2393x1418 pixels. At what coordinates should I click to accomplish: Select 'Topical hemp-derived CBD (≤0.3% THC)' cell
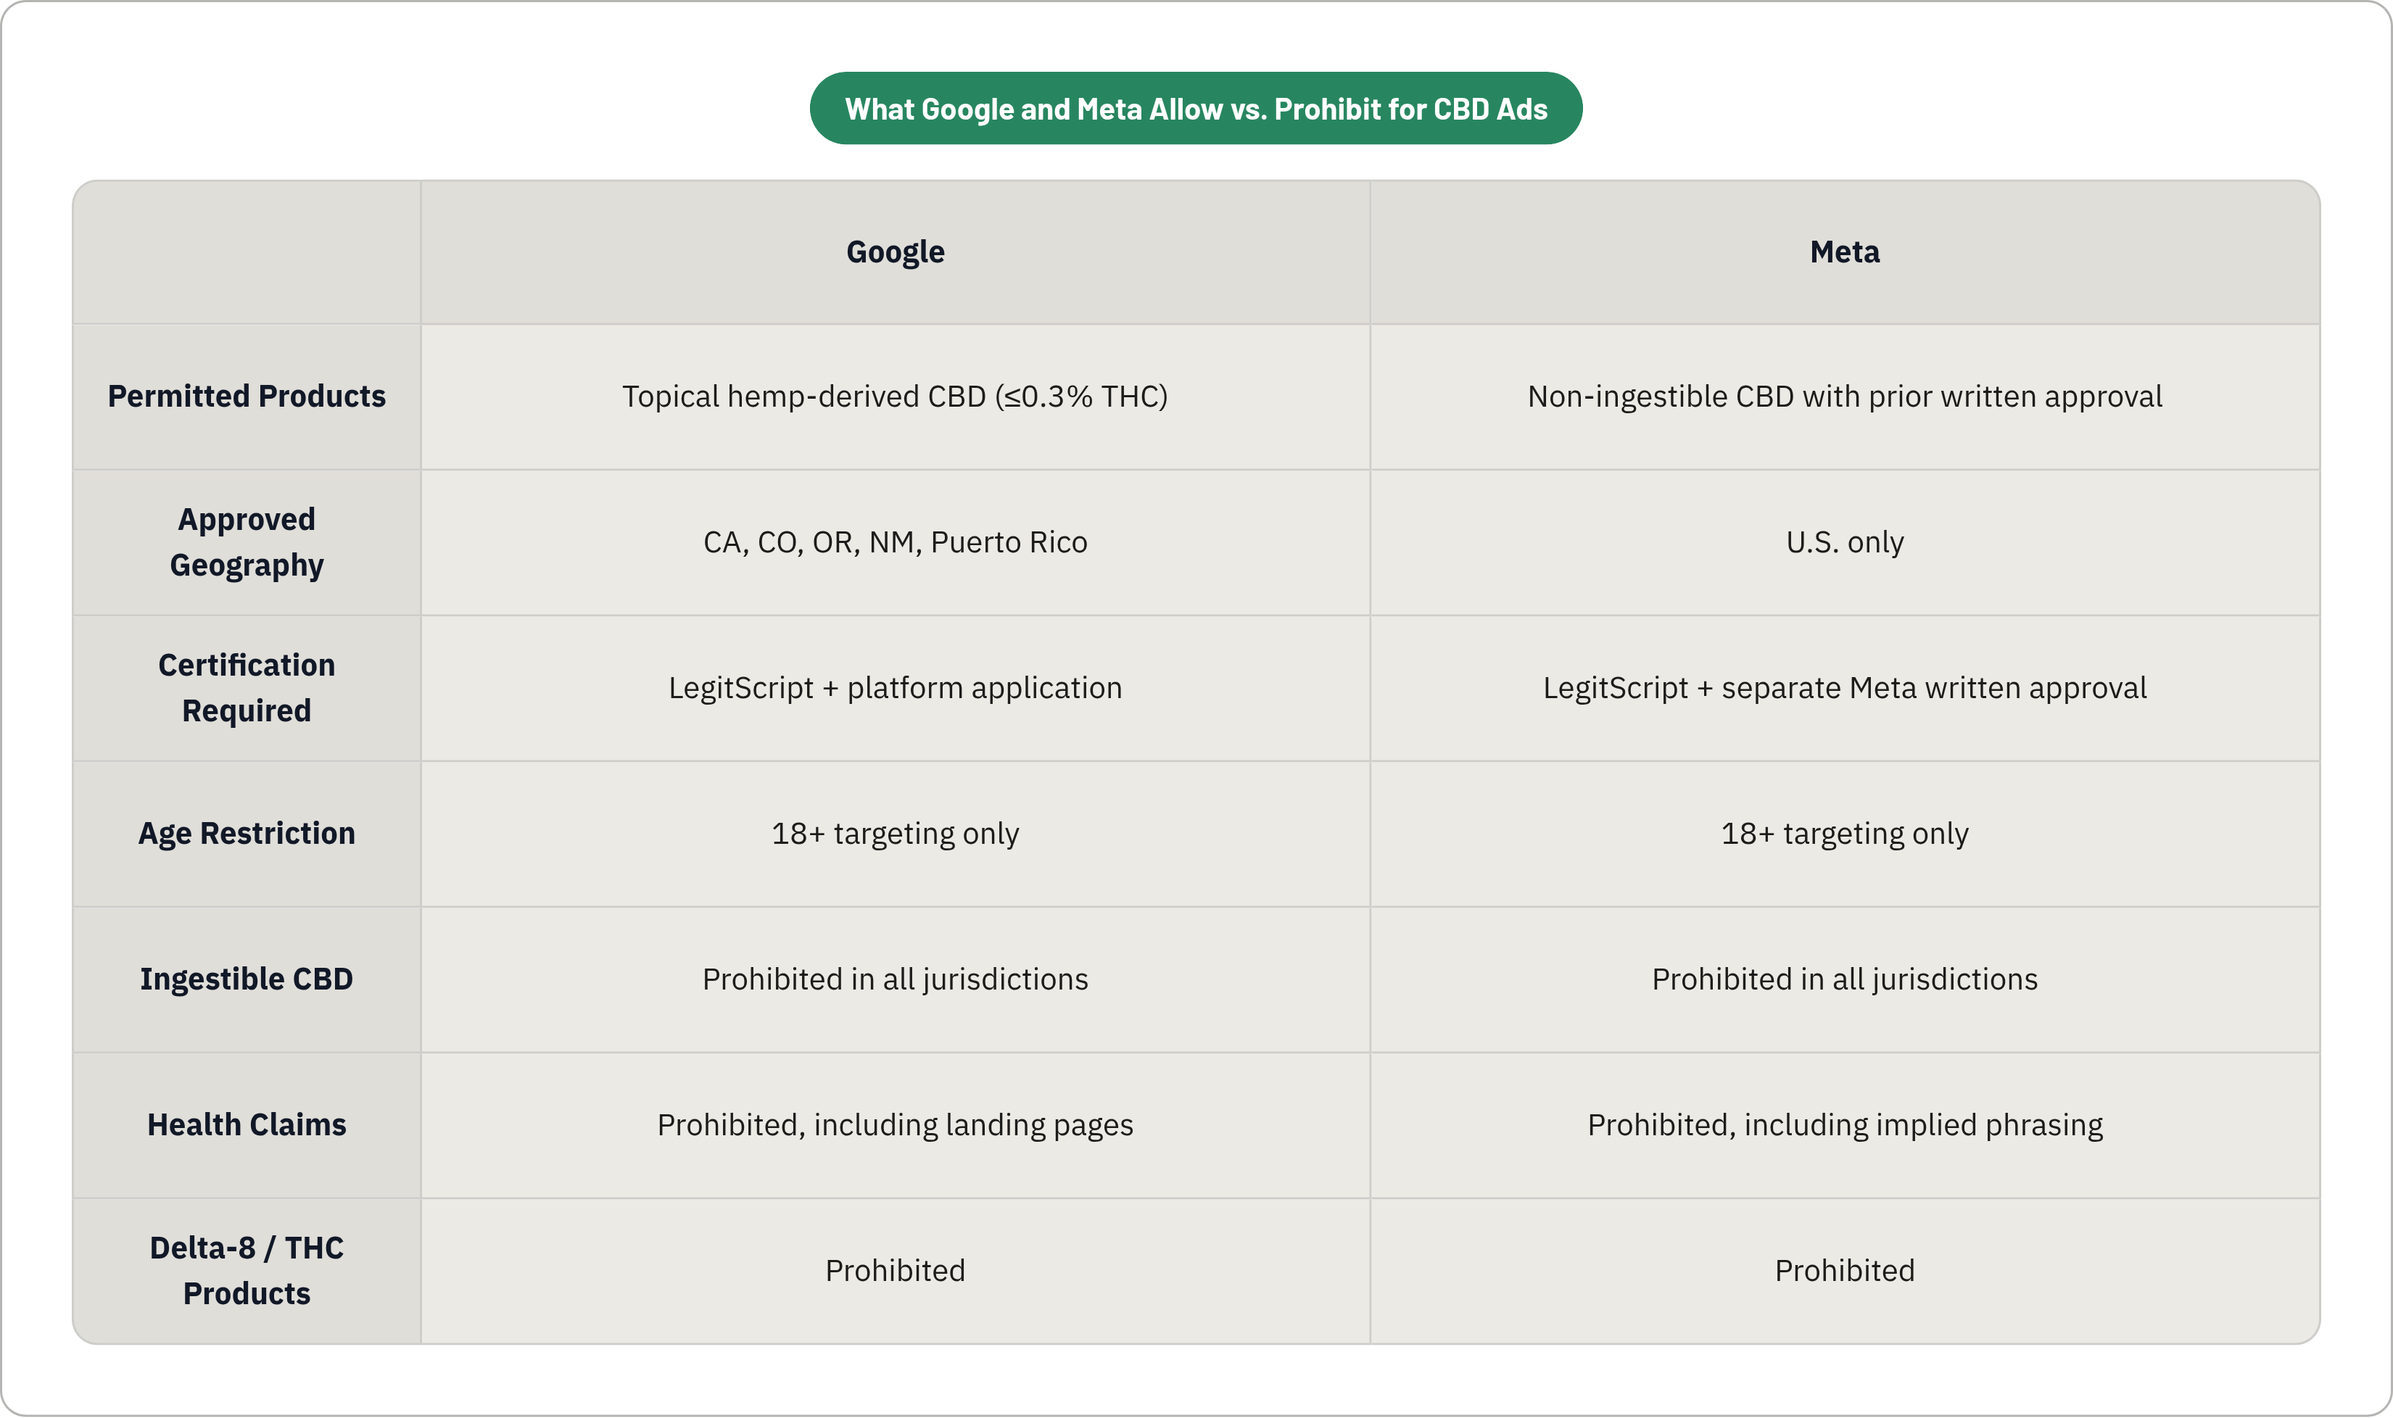click(x=896, y=397)
